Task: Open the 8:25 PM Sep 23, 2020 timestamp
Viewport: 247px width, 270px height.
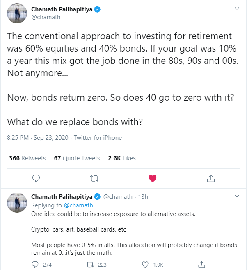Action: click(x=38, y=138)
